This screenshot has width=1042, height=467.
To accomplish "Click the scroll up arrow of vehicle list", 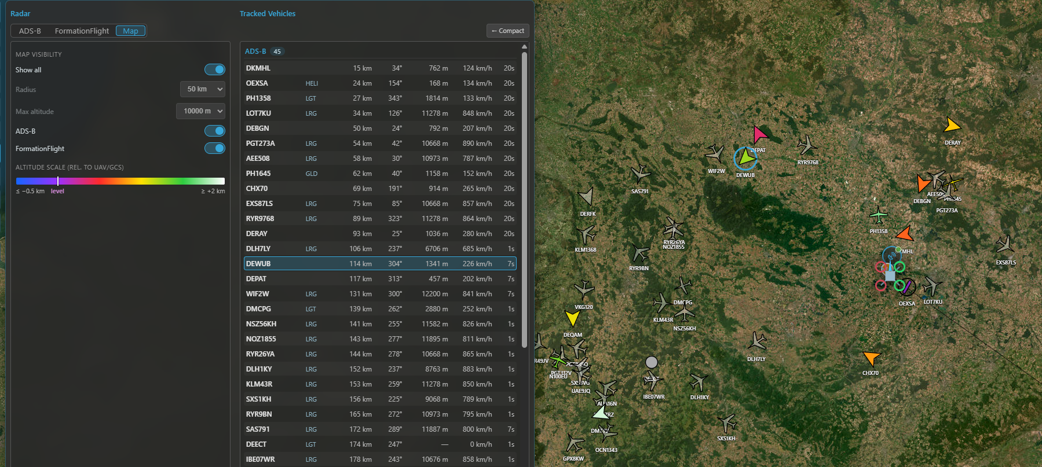I will [x=524, y=46].
